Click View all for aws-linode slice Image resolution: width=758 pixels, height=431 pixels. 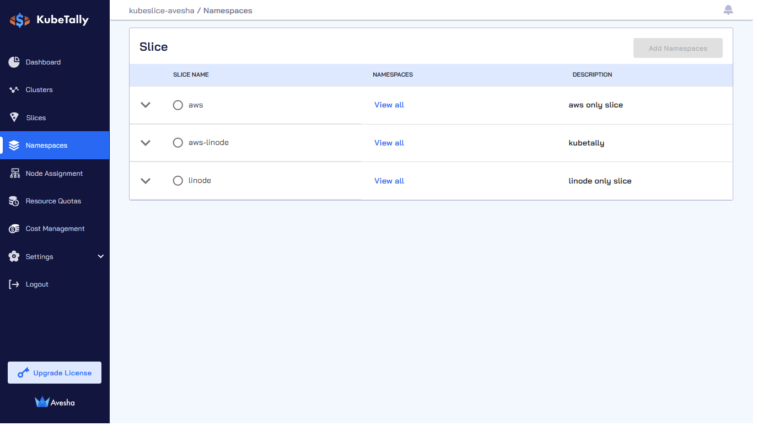[389, 143]
